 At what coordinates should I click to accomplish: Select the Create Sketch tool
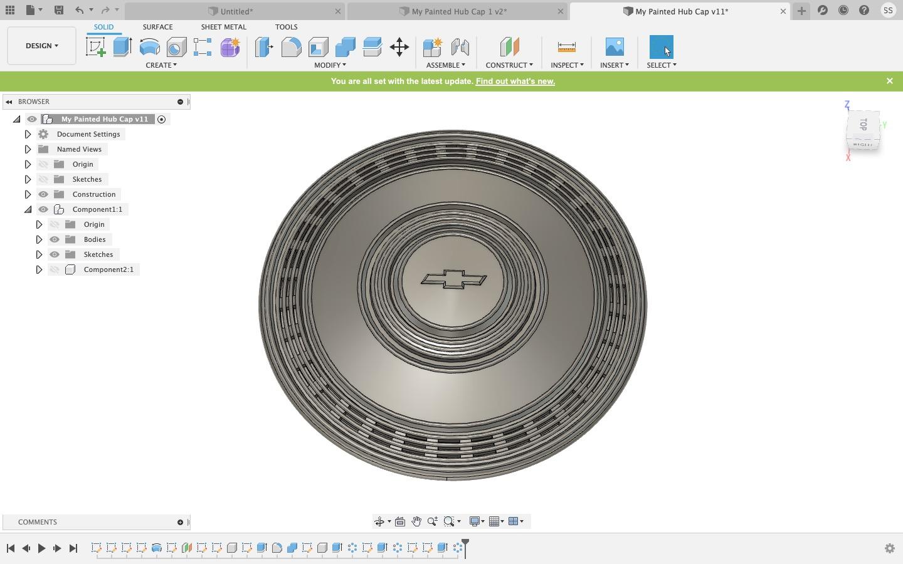coord(96,47)
